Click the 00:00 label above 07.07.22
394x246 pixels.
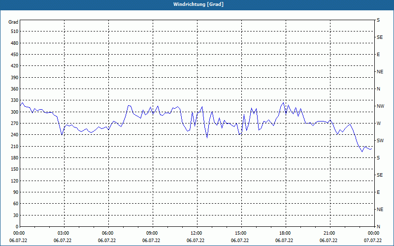coord(373,233)
